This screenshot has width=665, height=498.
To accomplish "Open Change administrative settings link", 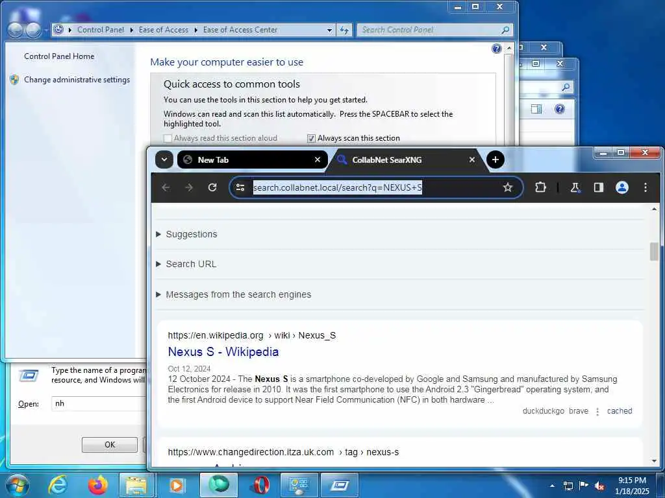I will pos(77,80).
